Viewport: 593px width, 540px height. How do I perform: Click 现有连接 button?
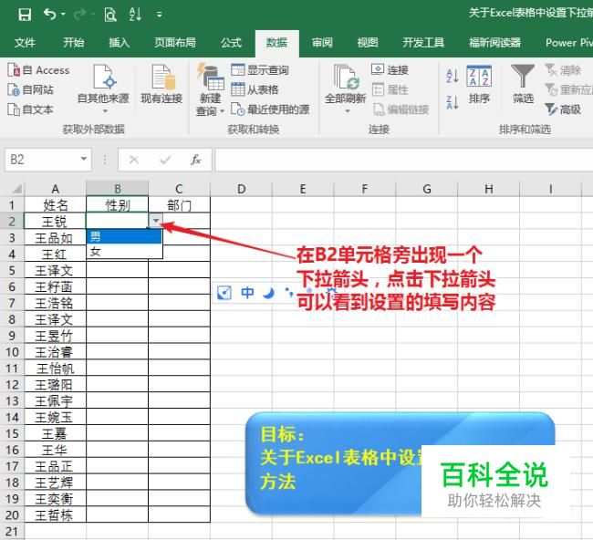pos(161,84)
